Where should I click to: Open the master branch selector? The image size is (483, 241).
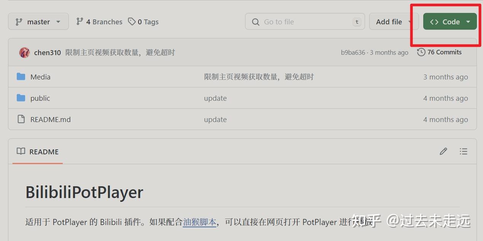tap(38, 21)
